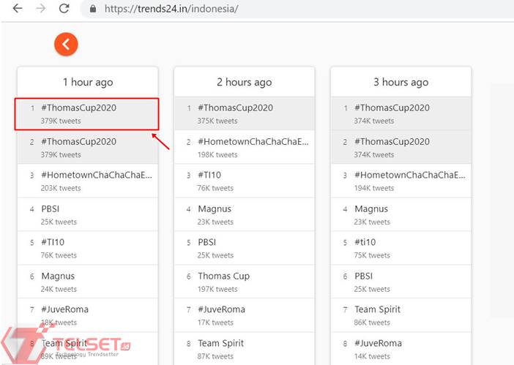Open Thomas Cup trend in 2 hours ago
Image resolution: width=514 pixels, height=365 pixels.
[223, 276]
